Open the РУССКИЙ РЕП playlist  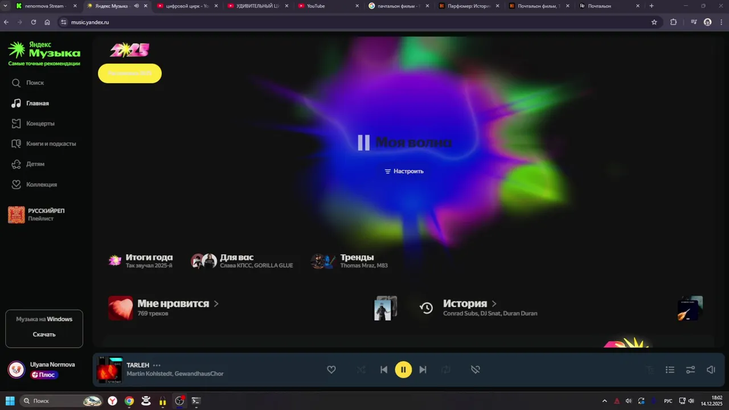coord(36,215)
